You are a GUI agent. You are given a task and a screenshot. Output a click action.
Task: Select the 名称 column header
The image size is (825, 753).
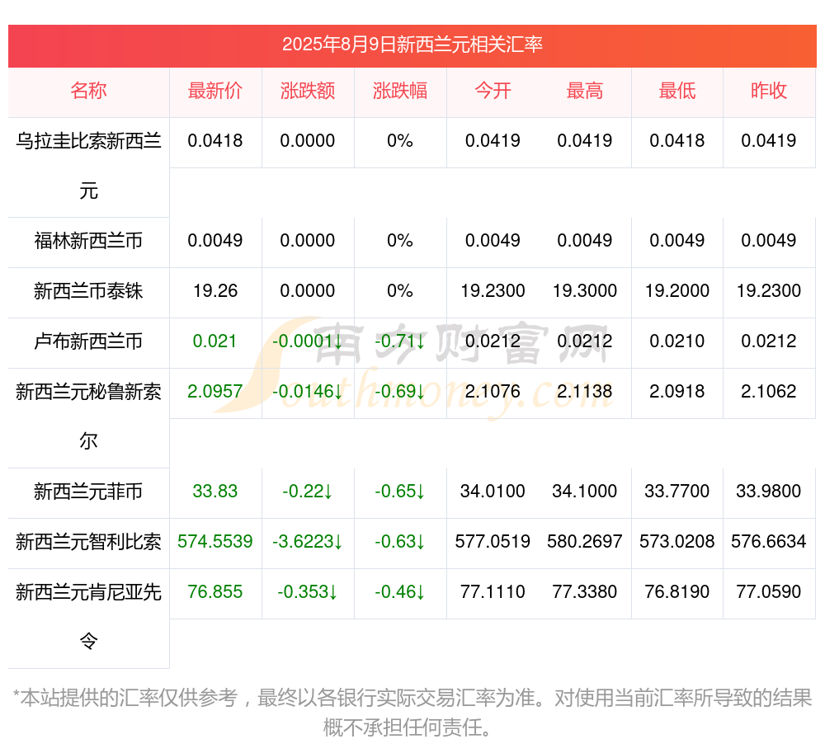88,91
